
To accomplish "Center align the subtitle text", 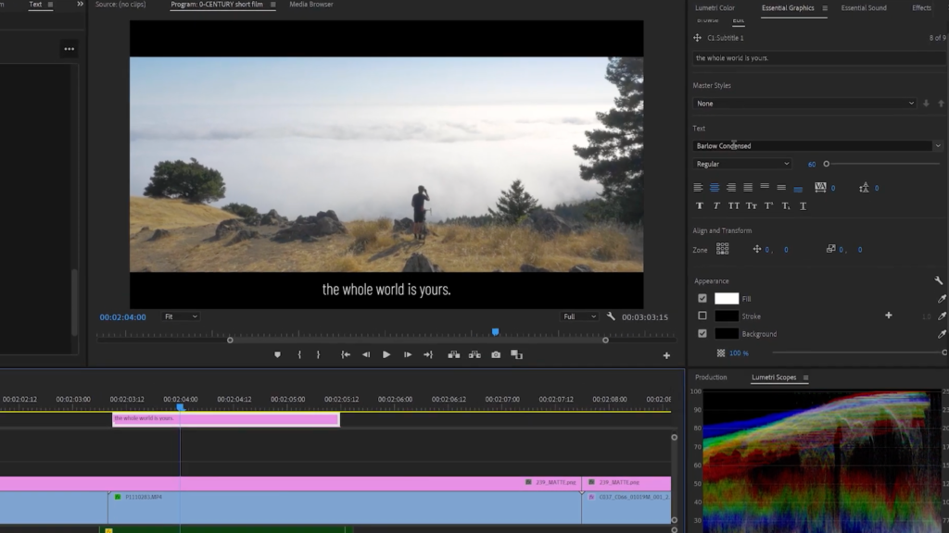I will (x=715, y=188).
